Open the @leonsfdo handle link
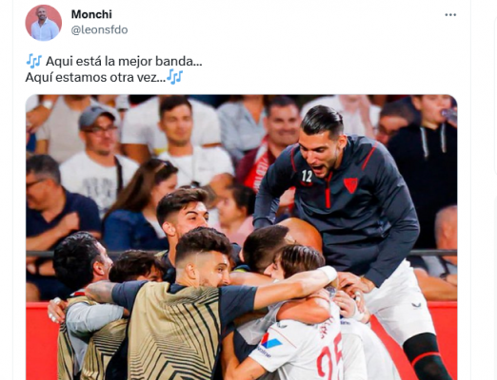Screen dimensions: 497x380 tap(99, 30)
